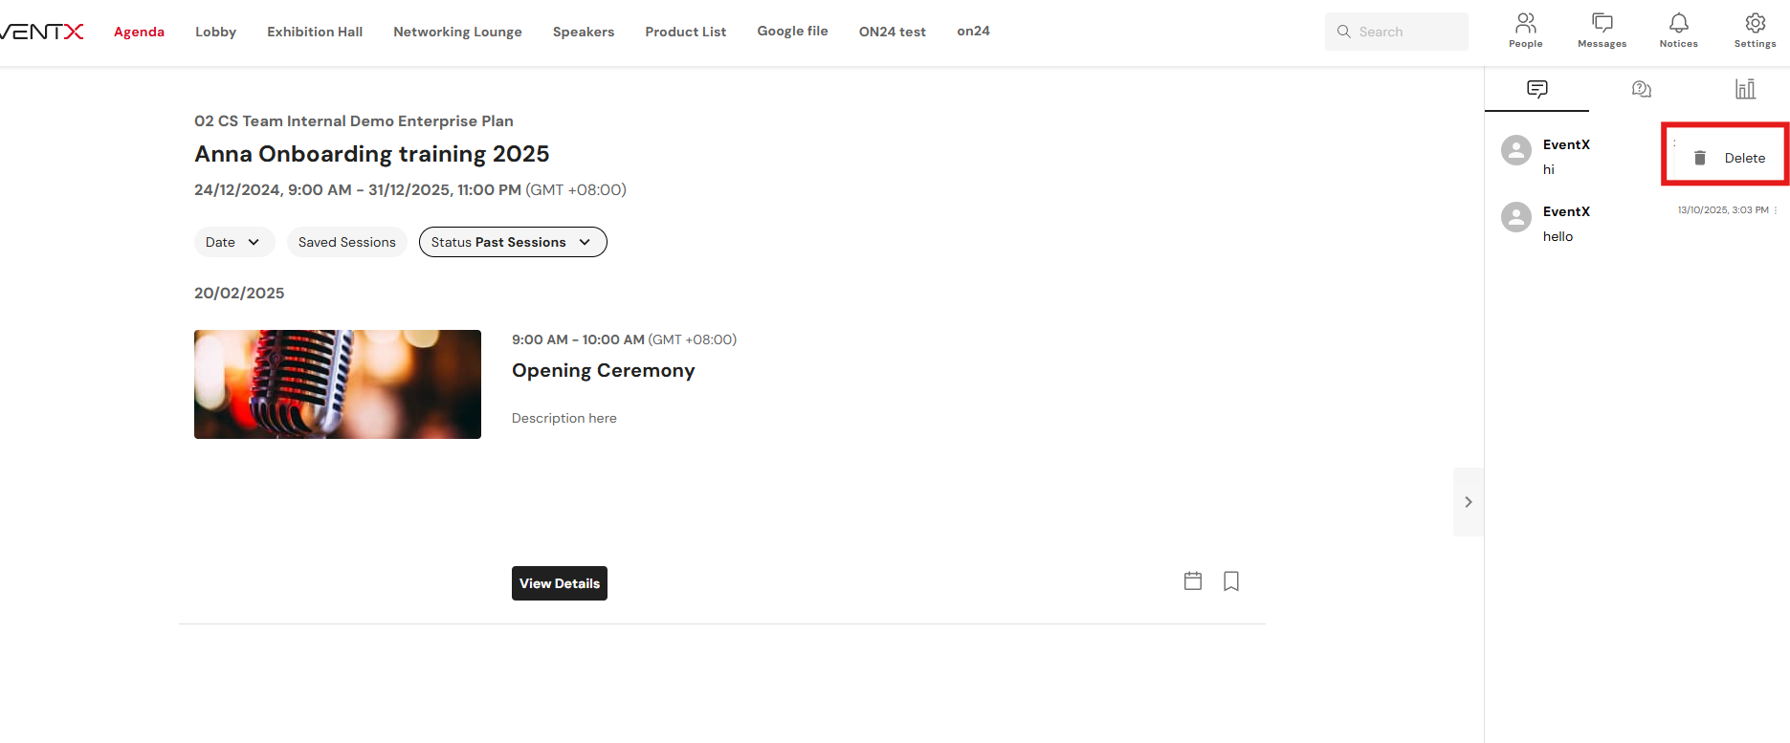This screenshot has width=1790, height=743.
Task: Open the Opening Ceremony microphone thumbnail
Action: point(337,384)
